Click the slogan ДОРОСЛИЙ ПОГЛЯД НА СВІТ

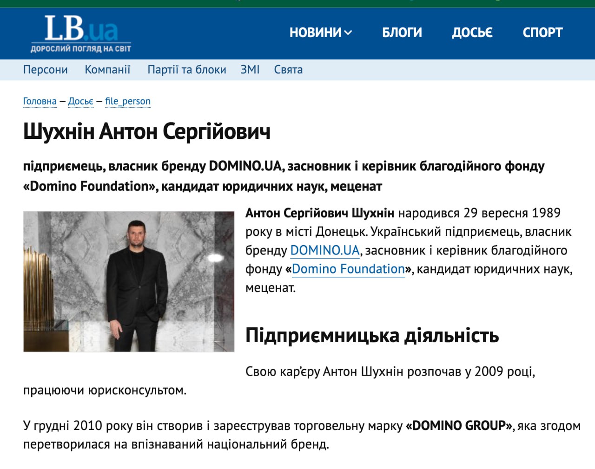click(x=81, y=48)
